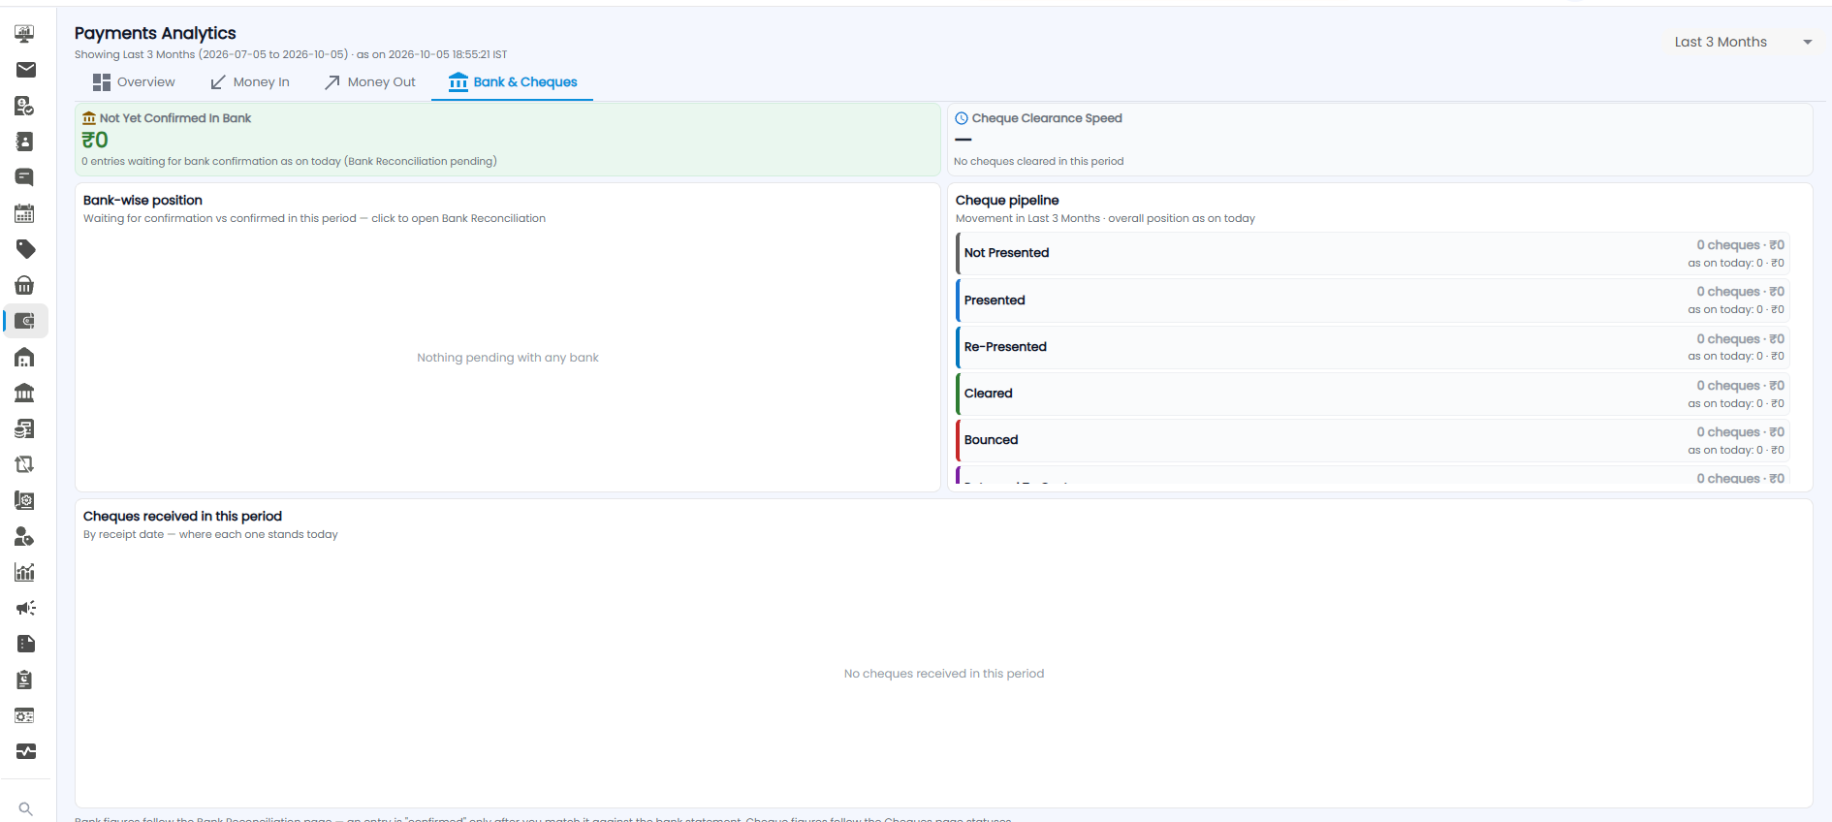This screenshot has height=822, width=1832.
Task: Open the dashboard monitor icon in sidebar
Action: point(25,34)
